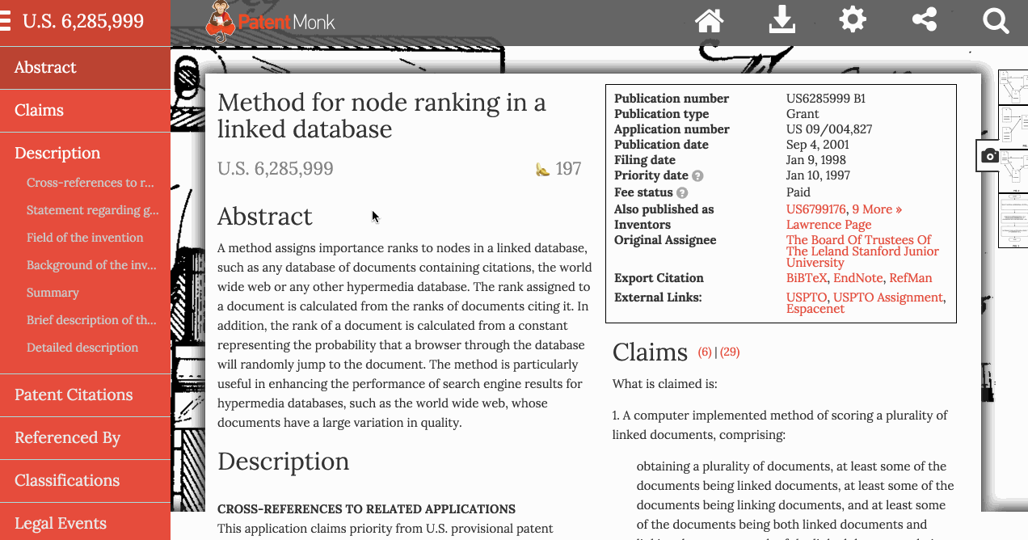The image size is (1028, 540).
Task: Click the filing date Jan 9, 1998
Action: [x=816, y=160]
